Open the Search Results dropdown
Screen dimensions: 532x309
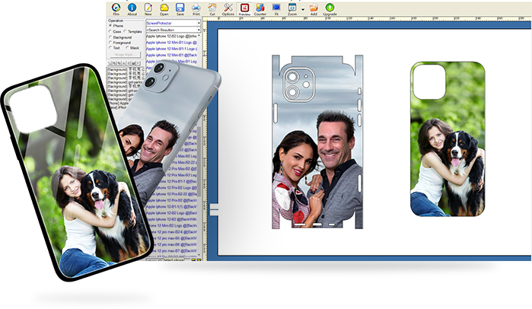[x=199, y=30]
